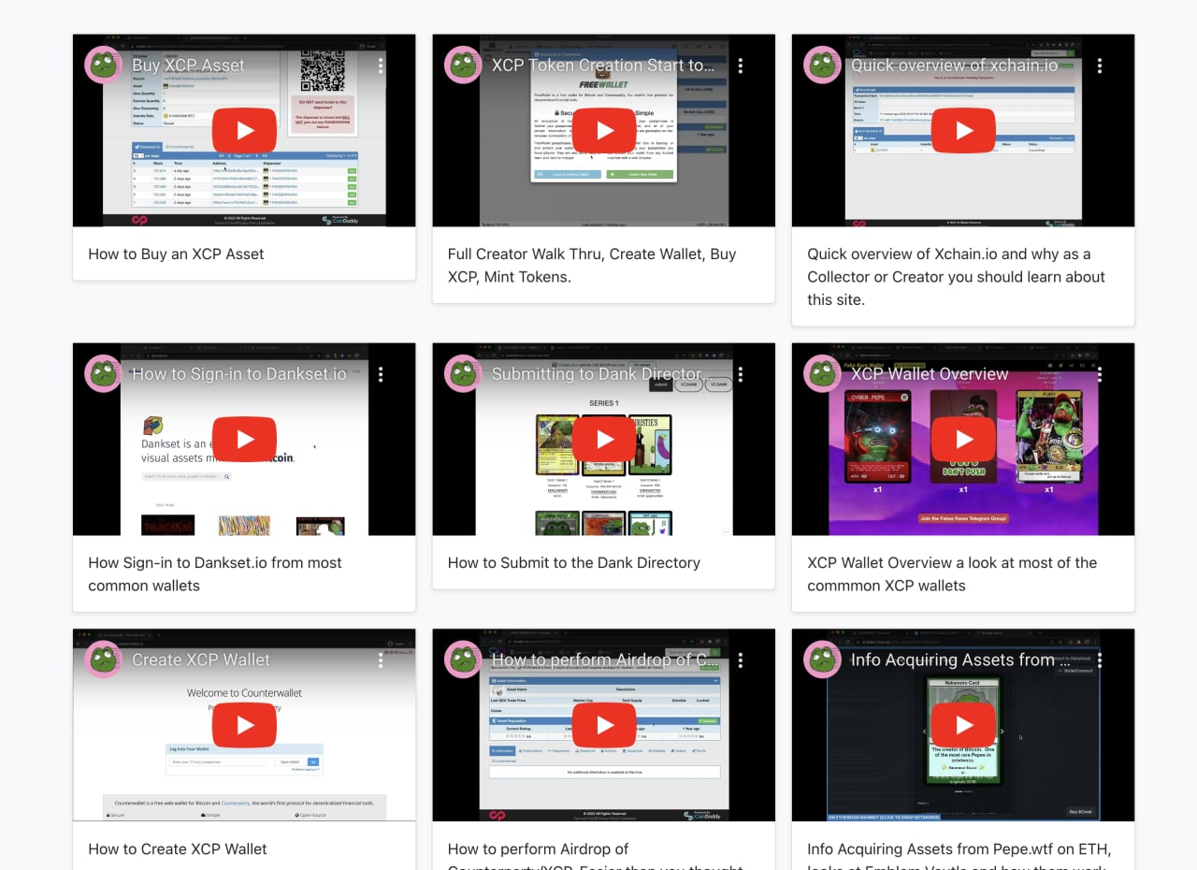This screenshot has height=870, width=1197.
Task: Click the channel avatar on XCP Wallet Overview video
Action: click(x=823, y=373)
